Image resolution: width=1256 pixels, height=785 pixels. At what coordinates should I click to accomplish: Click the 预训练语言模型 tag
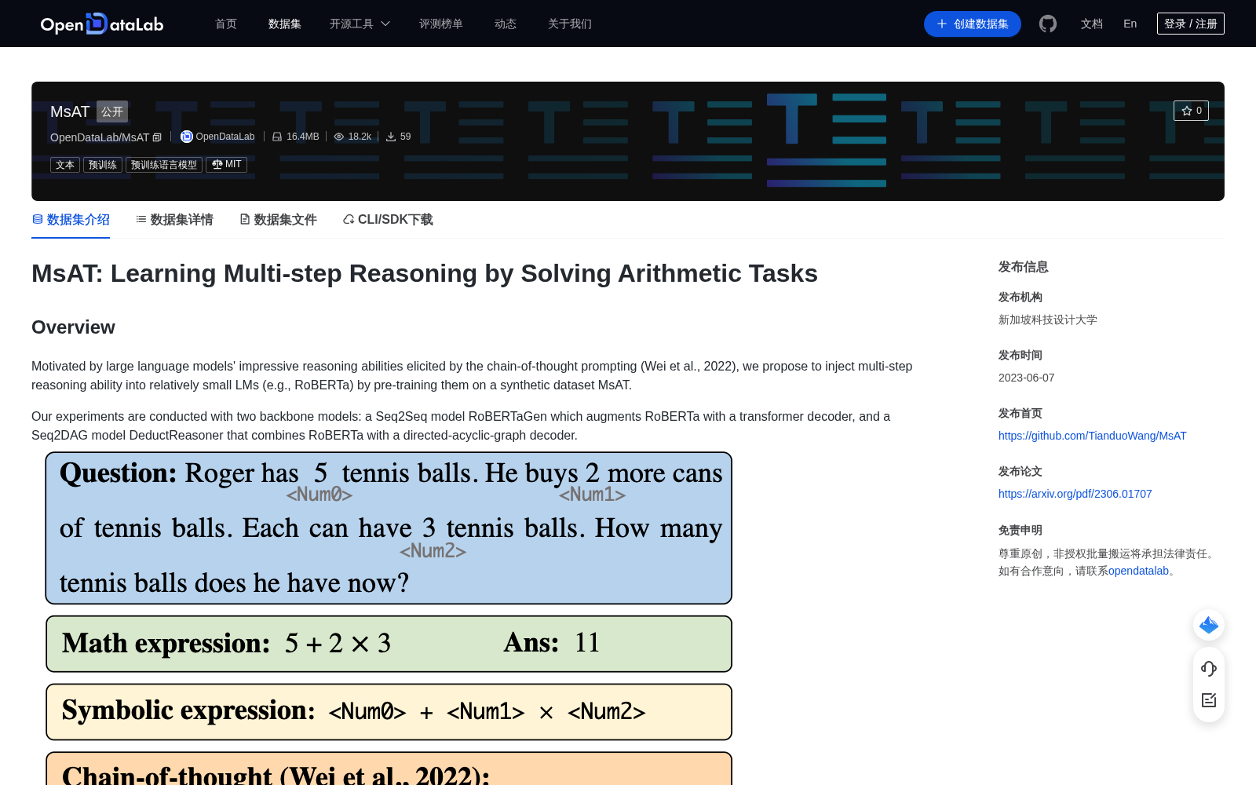pos(164,165)
